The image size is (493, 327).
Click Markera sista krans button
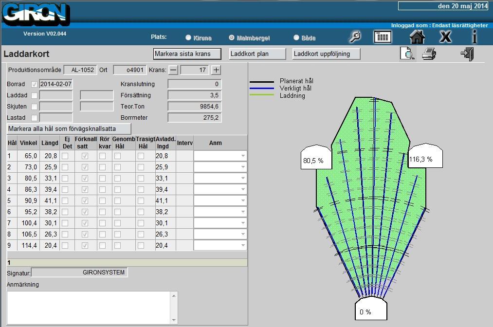tap(187, 54)
